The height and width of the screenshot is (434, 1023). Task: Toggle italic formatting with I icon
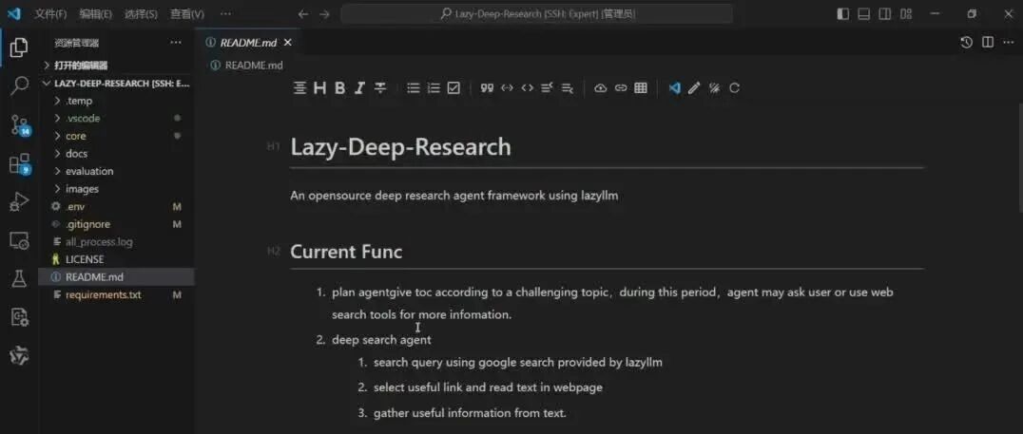click(358, 88)
